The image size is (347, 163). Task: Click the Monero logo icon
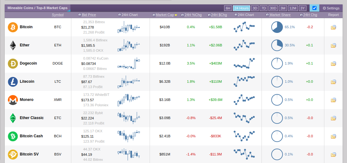[x=13, y=100]
